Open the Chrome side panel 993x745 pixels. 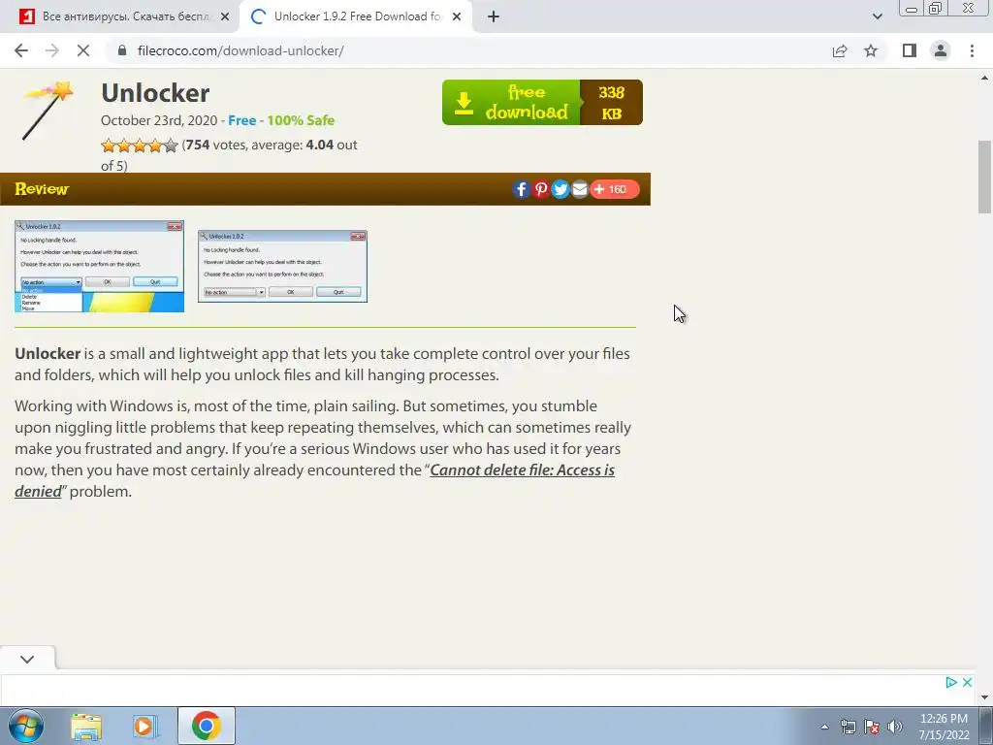click(x=910, y=50)
